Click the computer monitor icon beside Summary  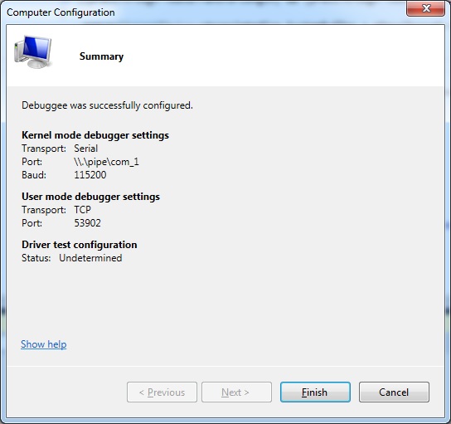[33, 52]
